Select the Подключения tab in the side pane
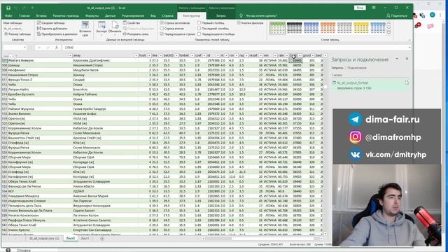The width and height of the screenshot is (448, 252). coord(357,68)
